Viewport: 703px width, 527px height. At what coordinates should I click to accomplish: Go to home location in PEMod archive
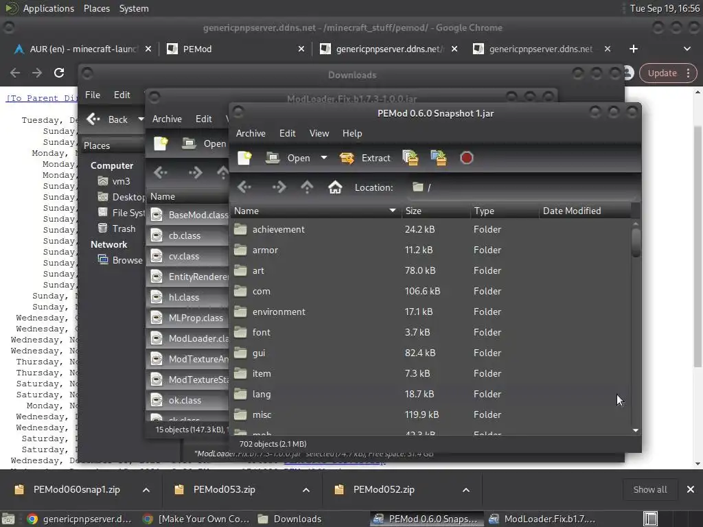coord(335,187)
